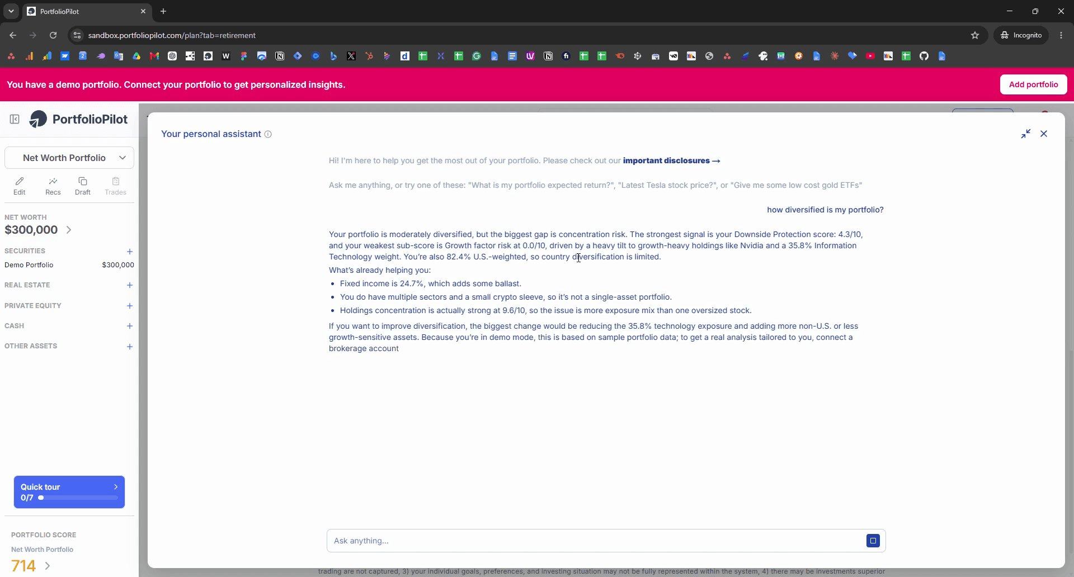This screenshot has height=577, width=1074.
Task: Click the browser address bar URL
Action: click(172, 35)
